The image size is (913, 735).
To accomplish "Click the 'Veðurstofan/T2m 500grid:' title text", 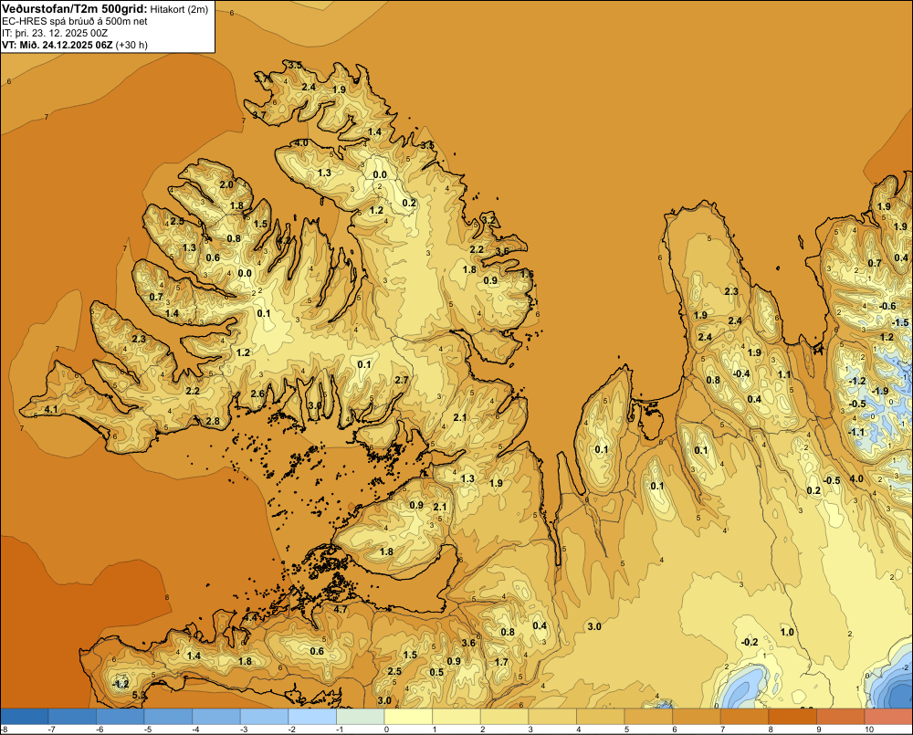I will 75,8.
